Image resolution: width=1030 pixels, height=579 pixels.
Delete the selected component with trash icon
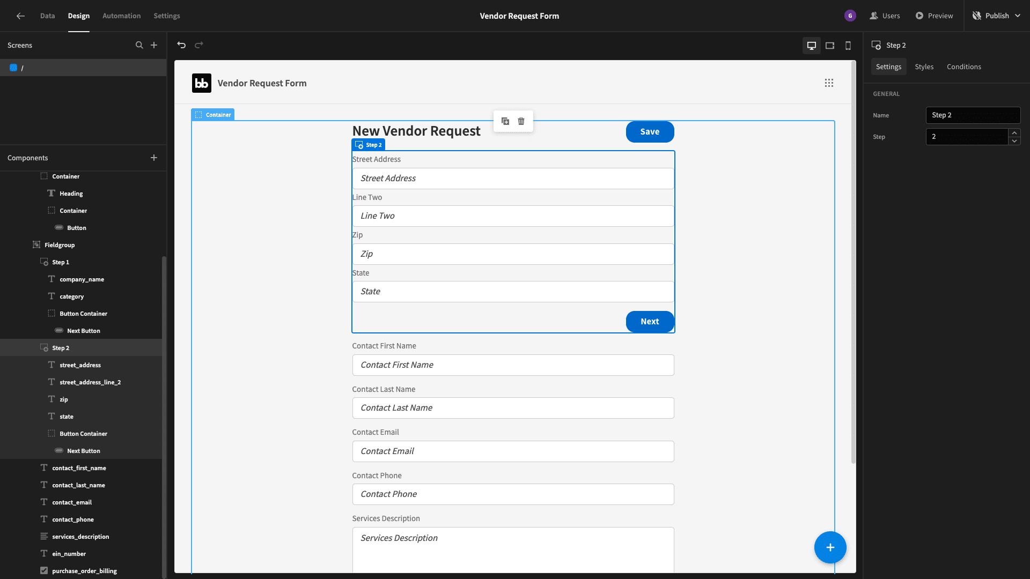coord(521,121)
